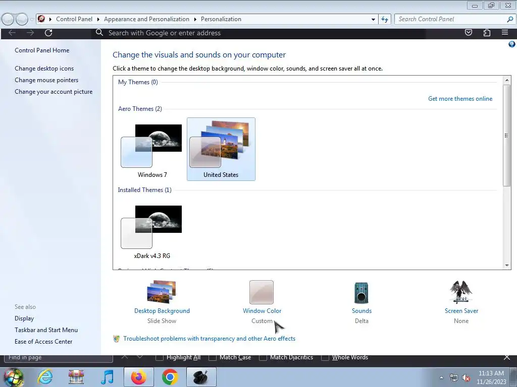The image size is (517, 387).
Task: Click Control Panel in the breadcrumb
Action: [x=74, y=19]
